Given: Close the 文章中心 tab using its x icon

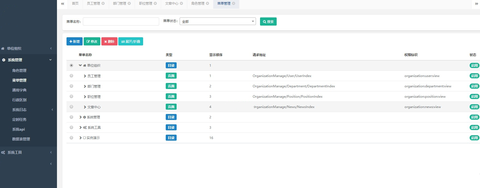Looking at the screenshot, I should click(182, 4).
